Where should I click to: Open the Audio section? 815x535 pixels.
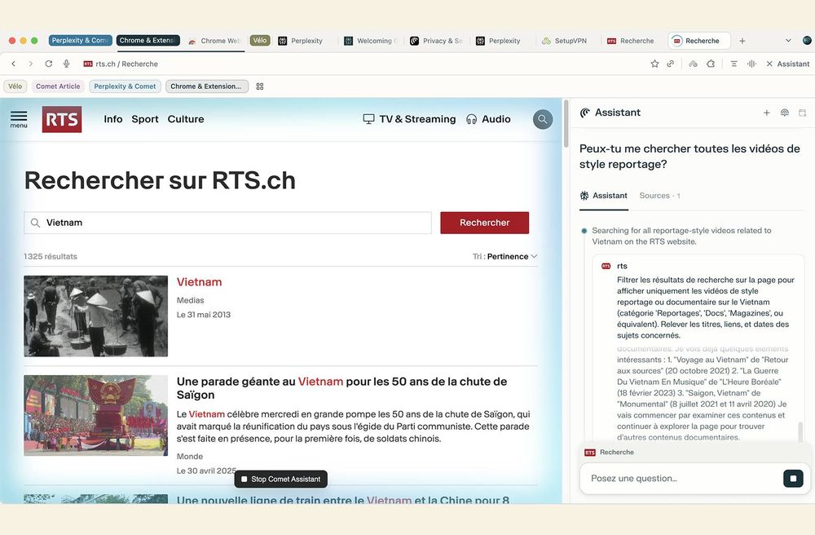(x=488, y=119)
